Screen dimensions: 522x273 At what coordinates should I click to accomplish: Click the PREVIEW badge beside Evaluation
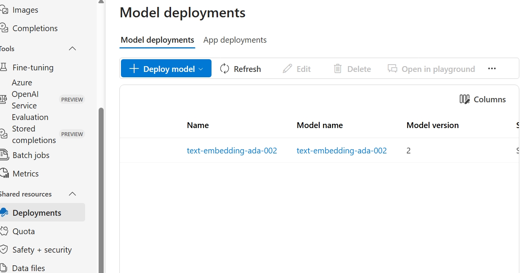(x=72, y=100)
